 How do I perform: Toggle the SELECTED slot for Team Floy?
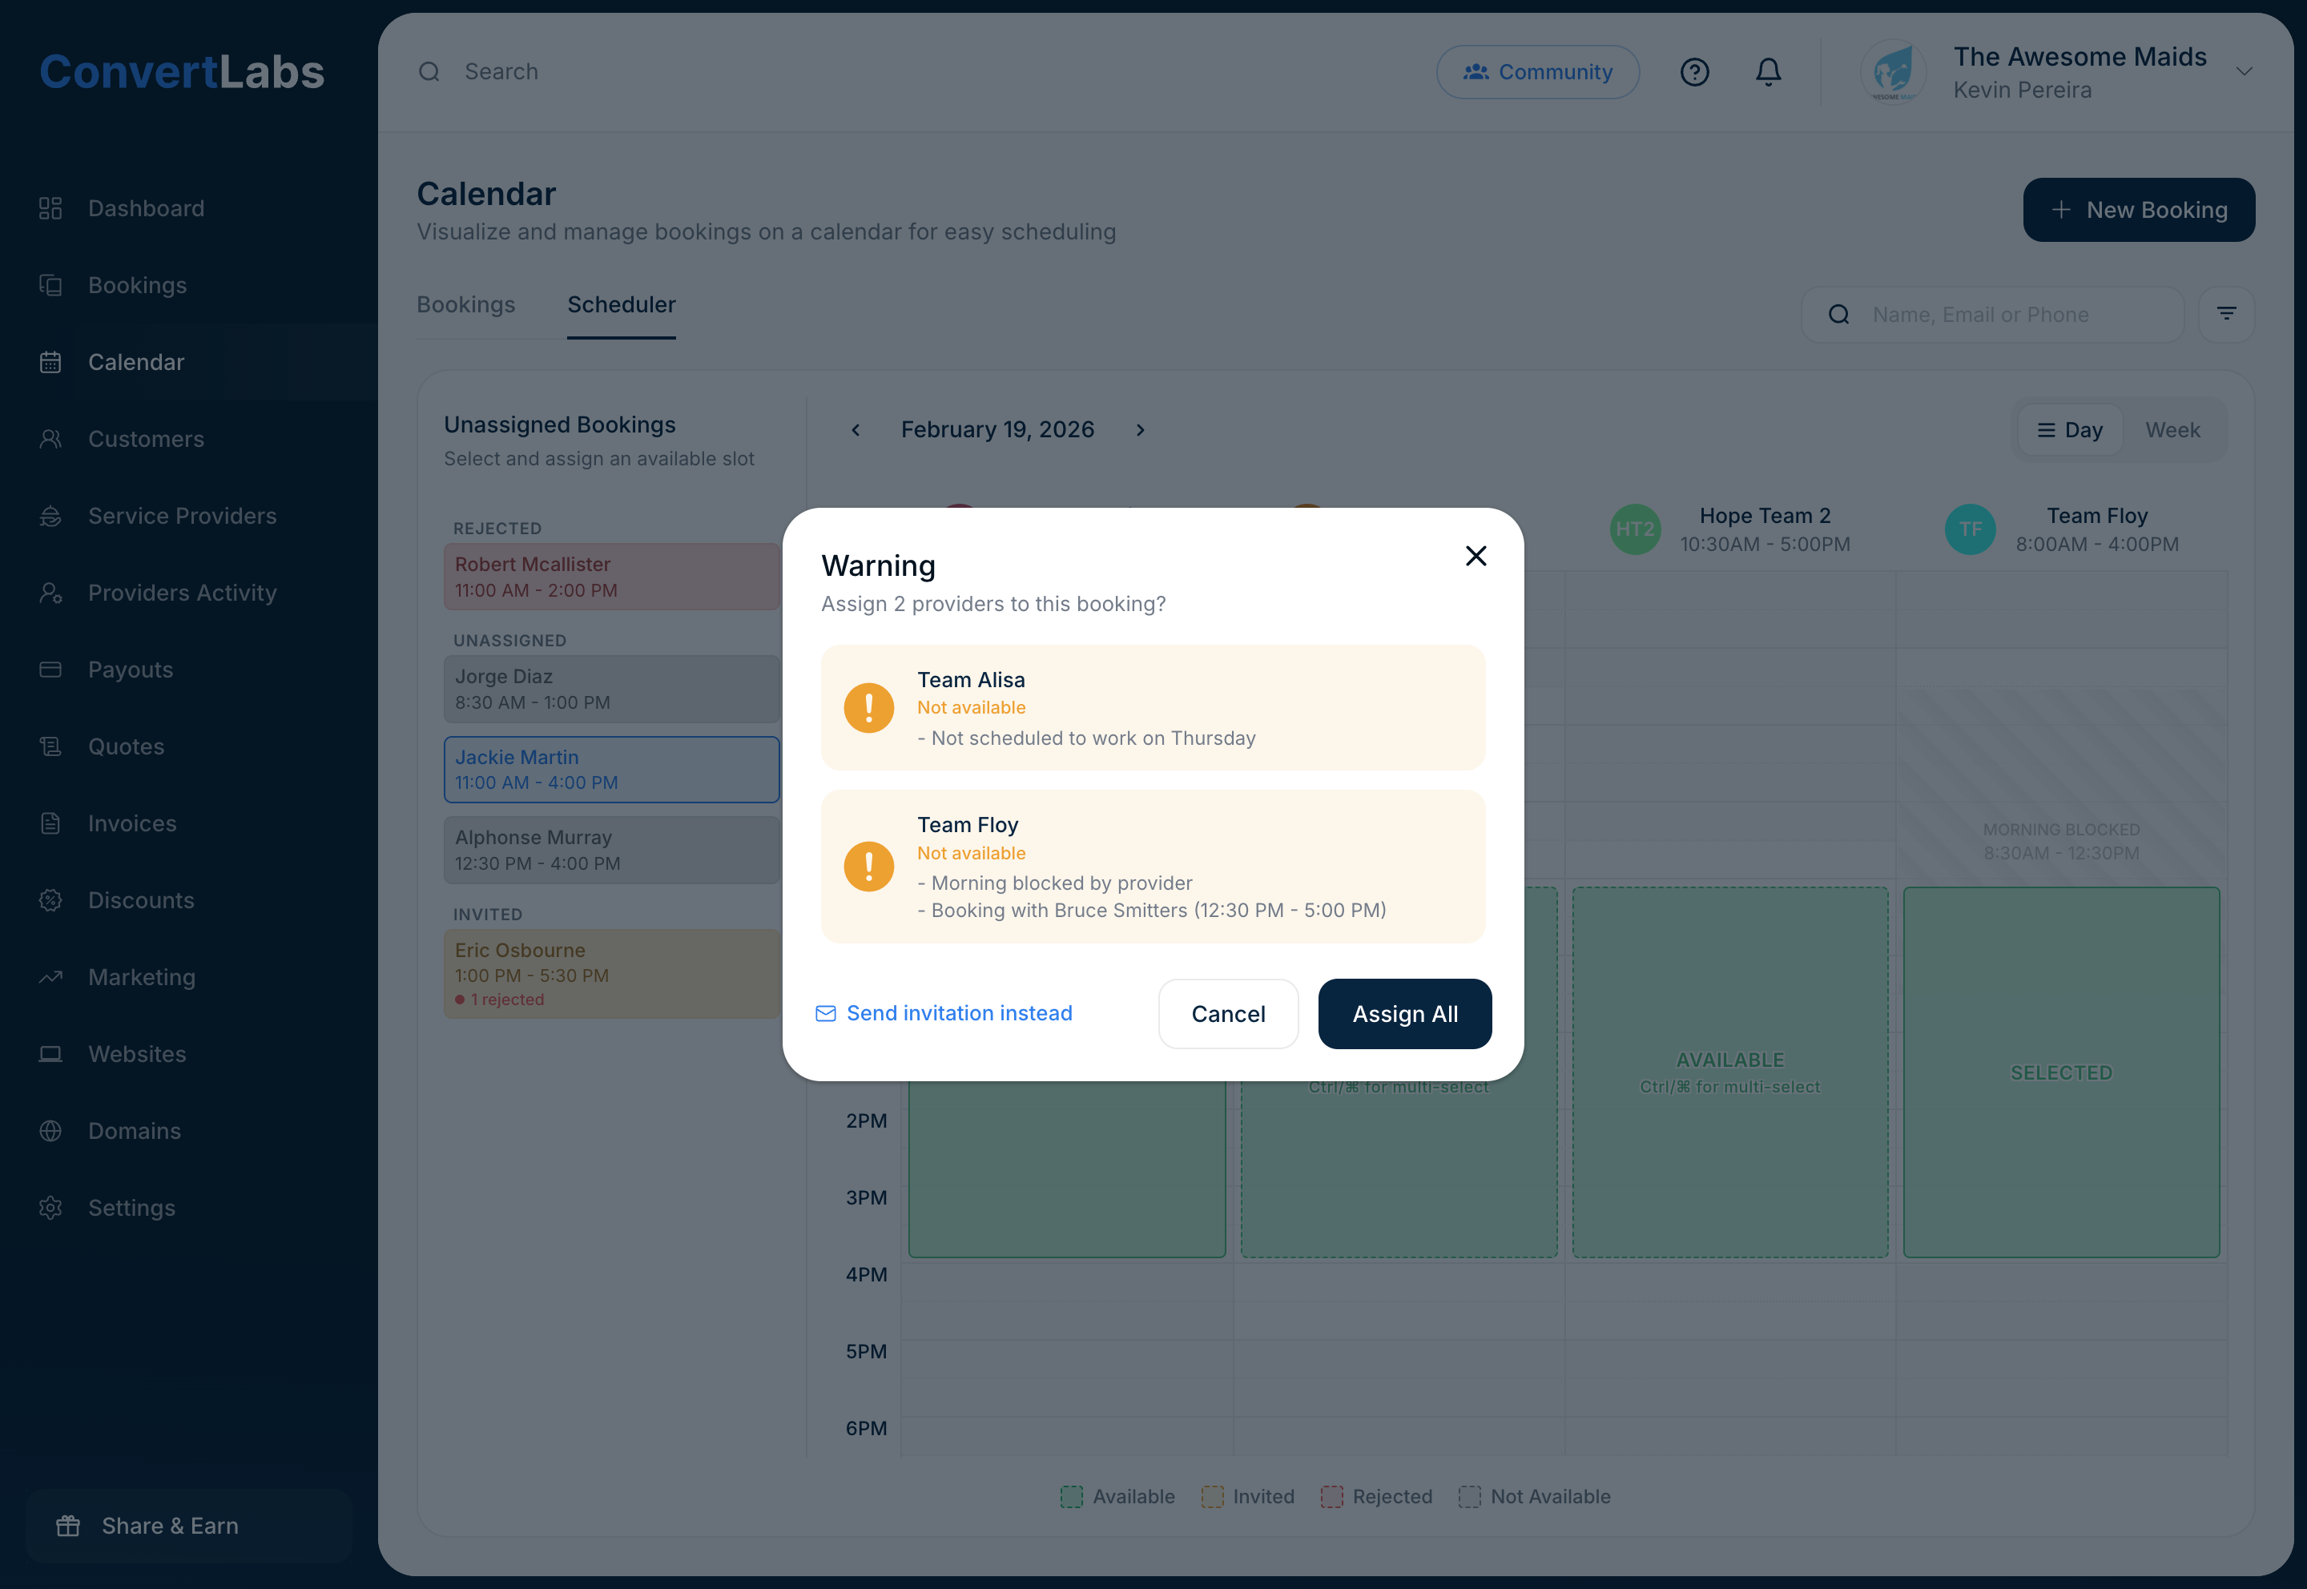coord(2060,1072)
